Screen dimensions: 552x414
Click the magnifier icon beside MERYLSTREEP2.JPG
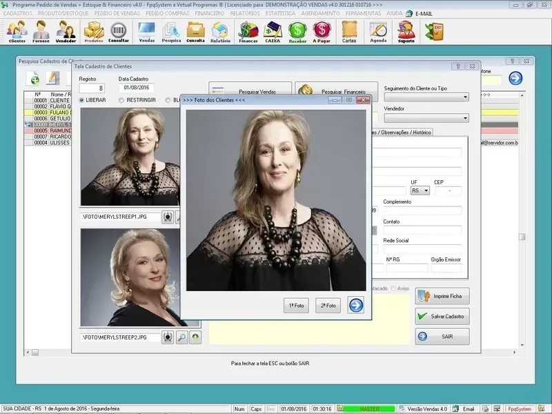point(181,337)
